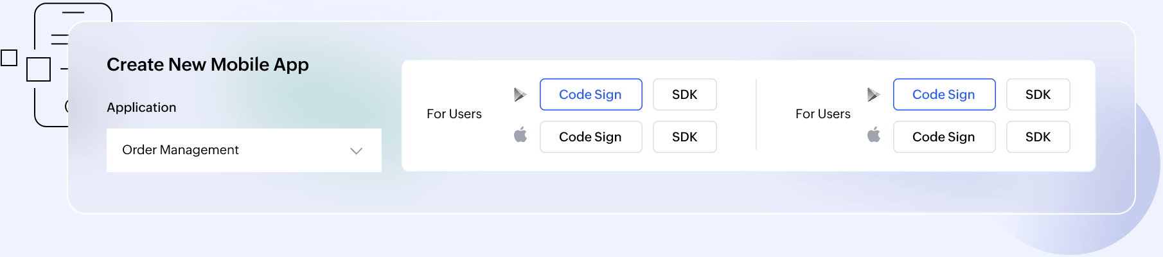Viewport: 1163px width, 257px height.
Task: Choose the left group's Apple SDK button
Action: pos(684,137)
